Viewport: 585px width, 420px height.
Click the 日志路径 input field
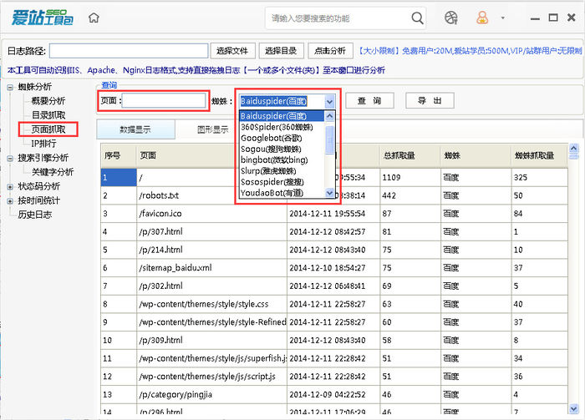point(129,51)
